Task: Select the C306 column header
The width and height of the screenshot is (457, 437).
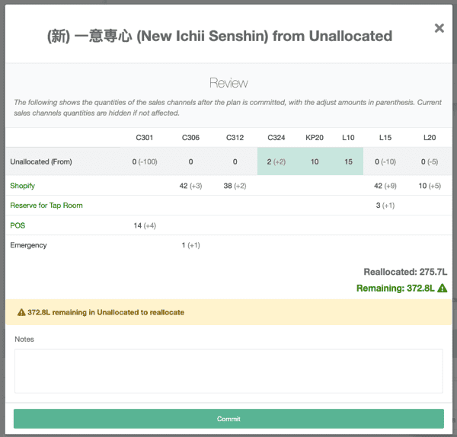Action: (x=190, y=138)
